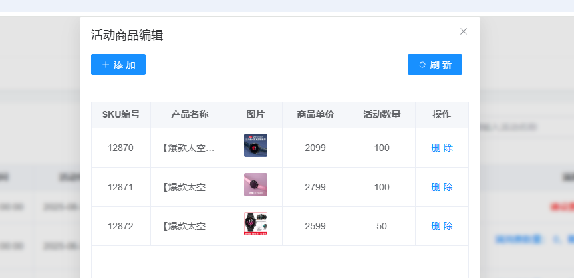
Task: Select product name in SKU 12870 row
Action: [190, 148]
